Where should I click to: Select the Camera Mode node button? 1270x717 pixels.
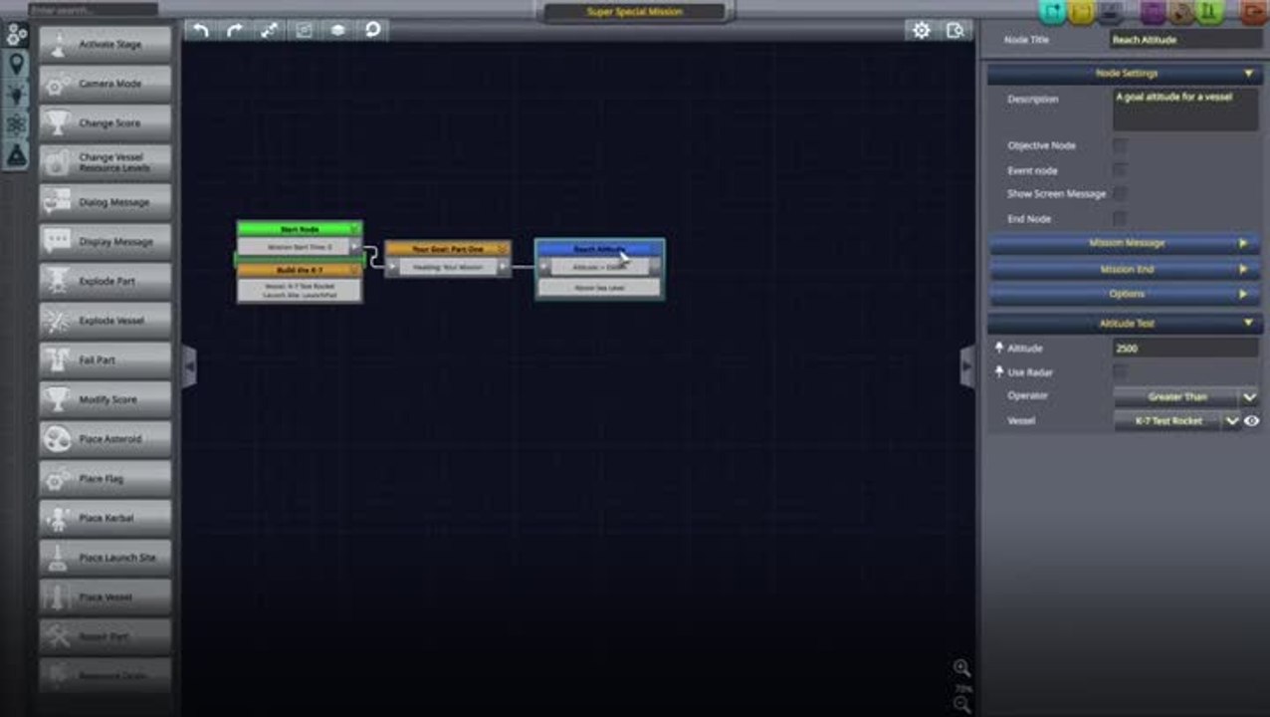(105, 84)
